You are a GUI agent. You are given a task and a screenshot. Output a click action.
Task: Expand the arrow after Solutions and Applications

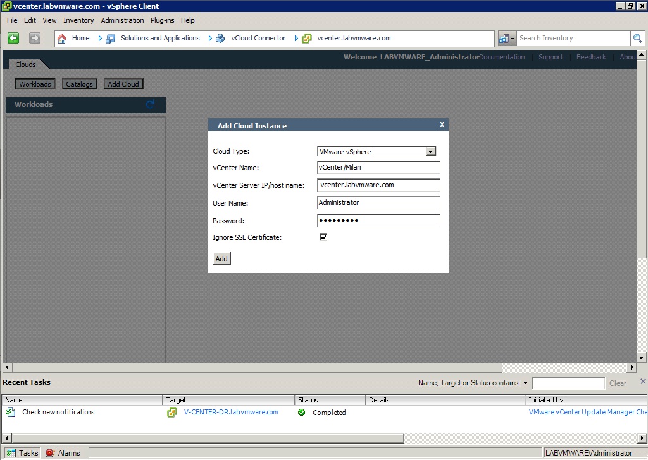click(210, 39)
